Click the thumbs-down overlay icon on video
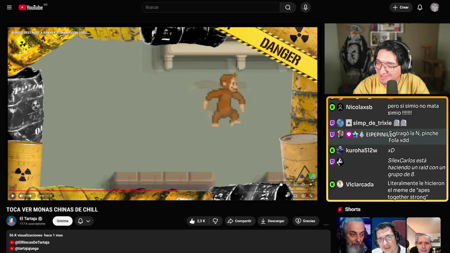450x253 pixels. coord(288,184)
